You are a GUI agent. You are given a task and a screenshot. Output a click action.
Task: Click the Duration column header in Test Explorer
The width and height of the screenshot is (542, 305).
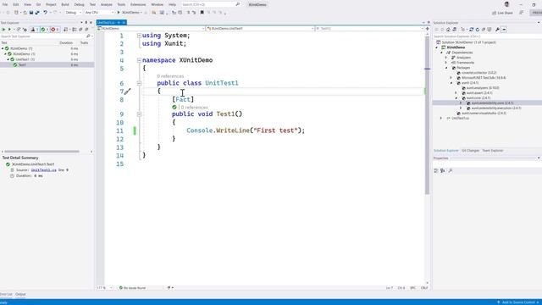coord(66,43)
